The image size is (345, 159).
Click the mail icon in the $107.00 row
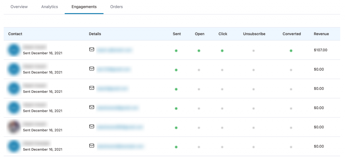click(92, 49)
